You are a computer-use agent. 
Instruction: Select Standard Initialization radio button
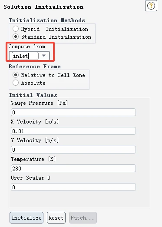[x=16, y=37]
